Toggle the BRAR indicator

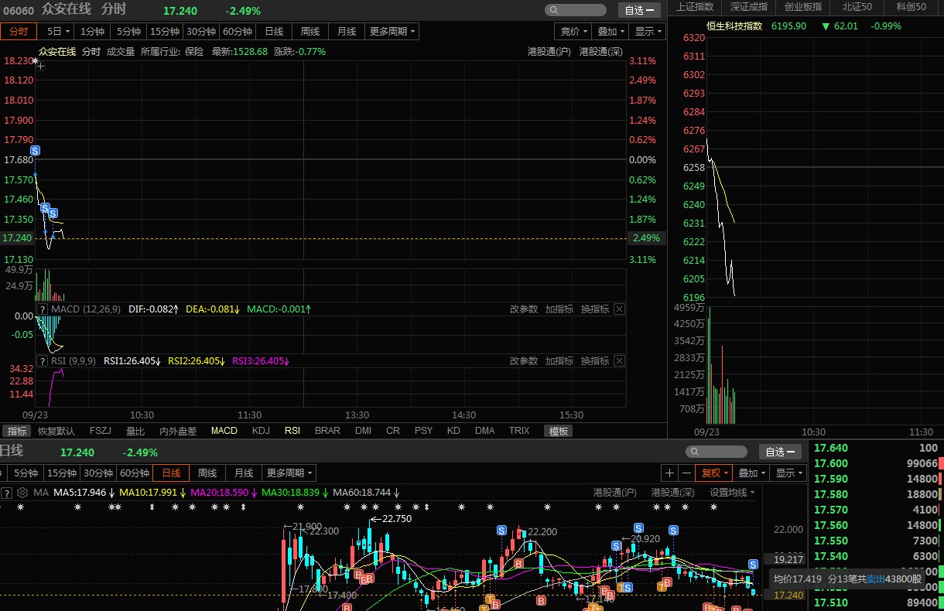click(x=327, y=431)
